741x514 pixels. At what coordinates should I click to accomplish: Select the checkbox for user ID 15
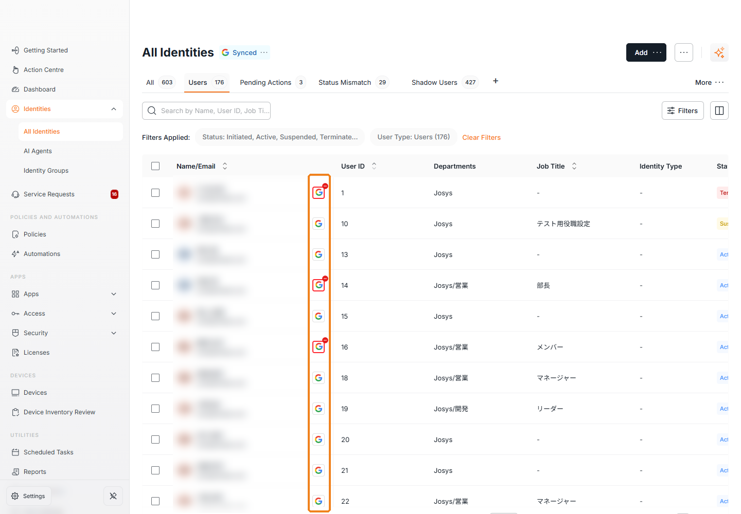155,316
